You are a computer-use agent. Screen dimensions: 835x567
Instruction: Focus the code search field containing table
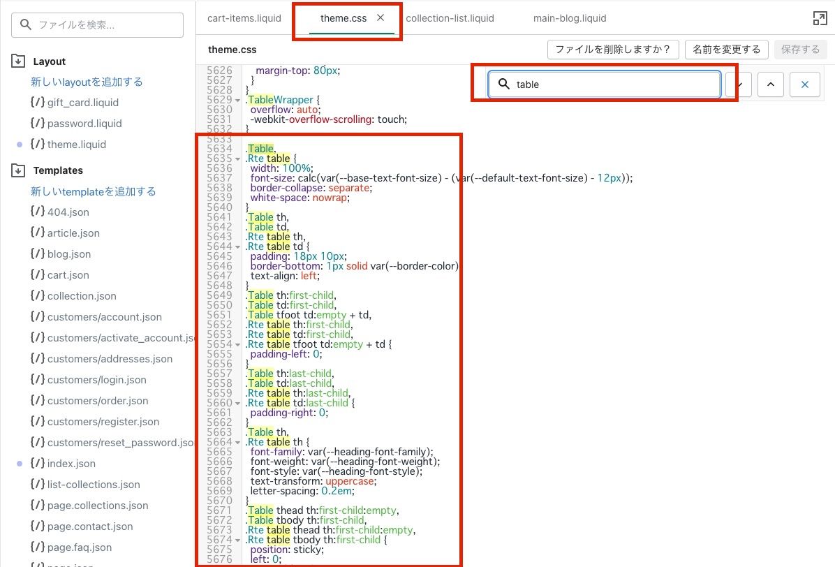tap(605, 84)
